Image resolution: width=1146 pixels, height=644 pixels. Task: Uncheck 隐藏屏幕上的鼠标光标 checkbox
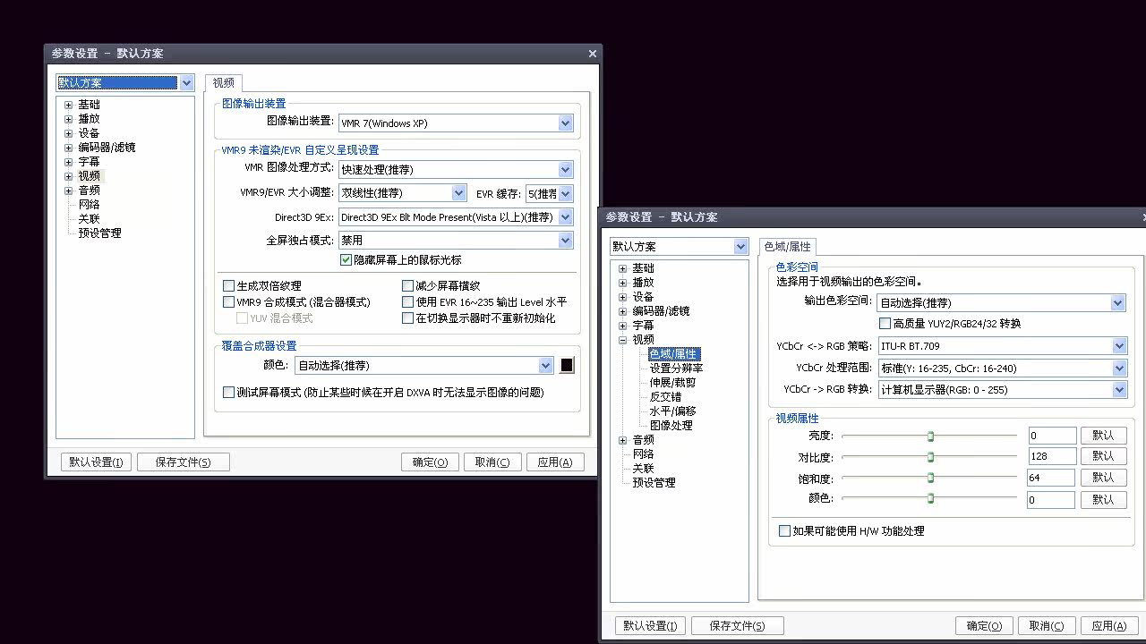[346, 260]
